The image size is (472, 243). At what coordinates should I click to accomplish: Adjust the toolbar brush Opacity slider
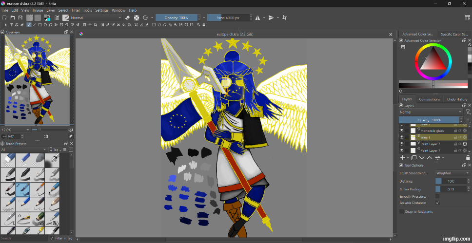[x=177, y=18]
